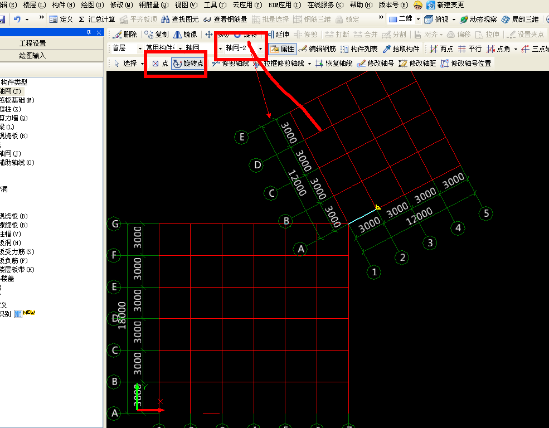Click the 复制 (copy) tool icon
Screen dimensions: 549x428
click(149, 35)
